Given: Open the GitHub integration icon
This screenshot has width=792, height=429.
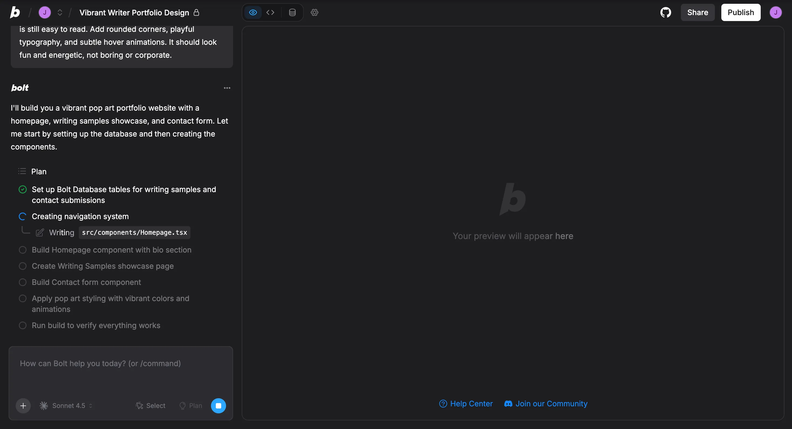Looking at the screenshot, I should 666,13.
